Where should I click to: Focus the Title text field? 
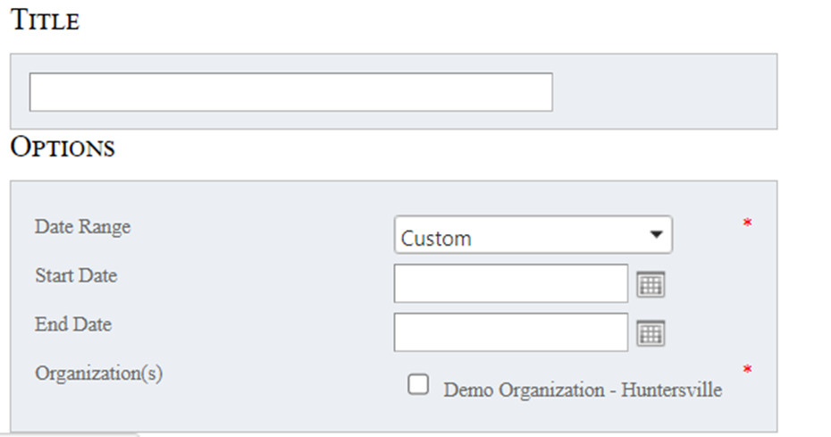[290, 92]
